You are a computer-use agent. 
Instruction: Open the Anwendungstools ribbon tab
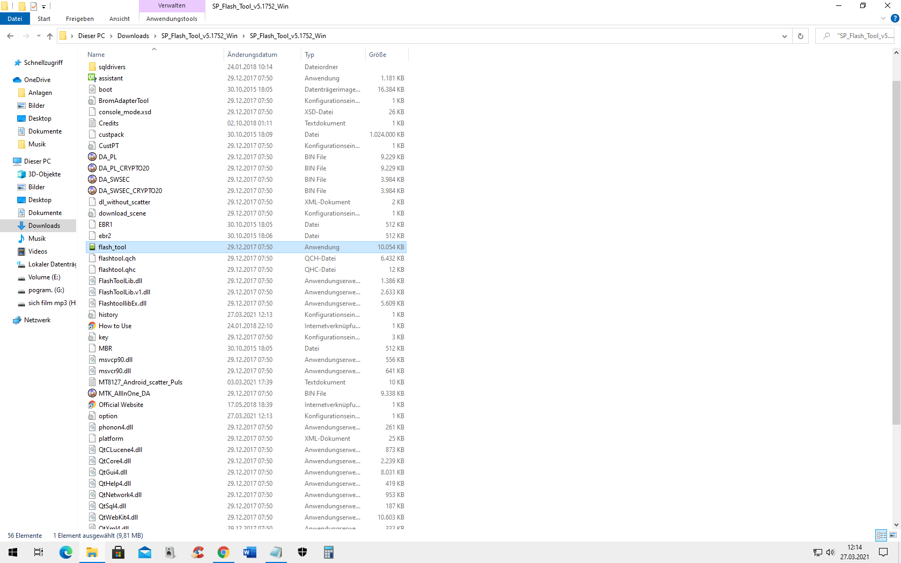(172, 19)
